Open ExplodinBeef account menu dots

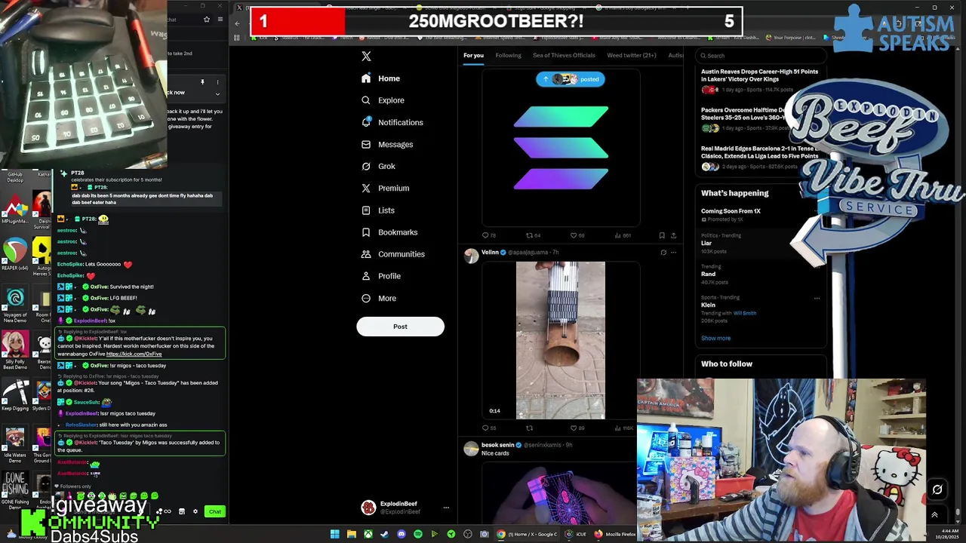coord(446,508)
